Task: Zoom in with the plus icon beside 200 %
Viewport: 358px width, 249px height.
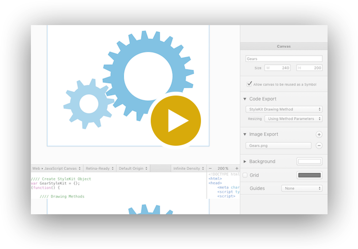Action: (x=237, y=168)
